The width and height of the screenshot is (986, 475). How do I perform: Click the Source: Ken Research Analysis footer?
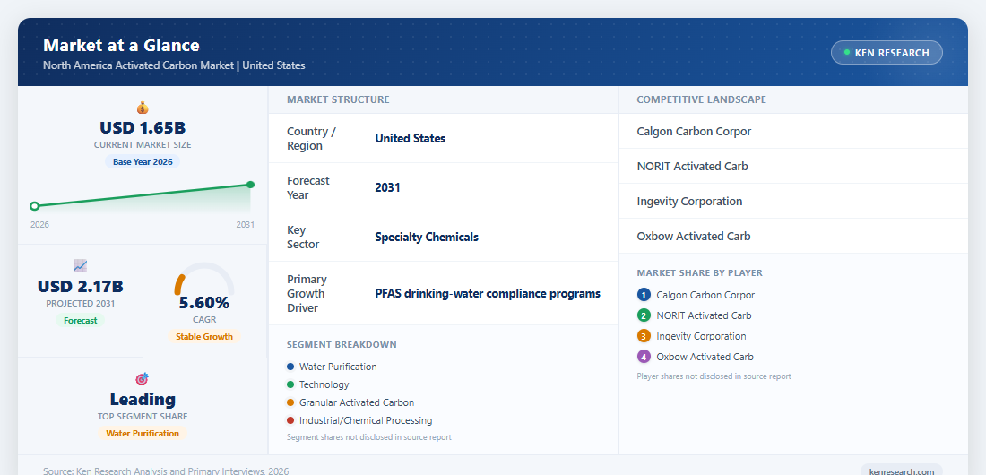tap(166, 471)
